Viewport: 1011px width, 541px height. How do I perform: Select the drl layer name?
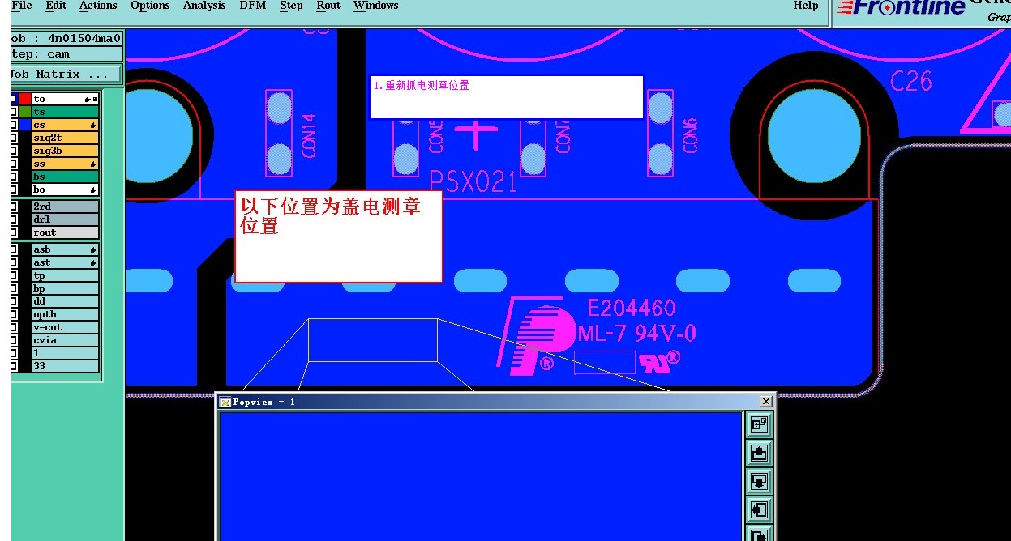coord(65,219)
